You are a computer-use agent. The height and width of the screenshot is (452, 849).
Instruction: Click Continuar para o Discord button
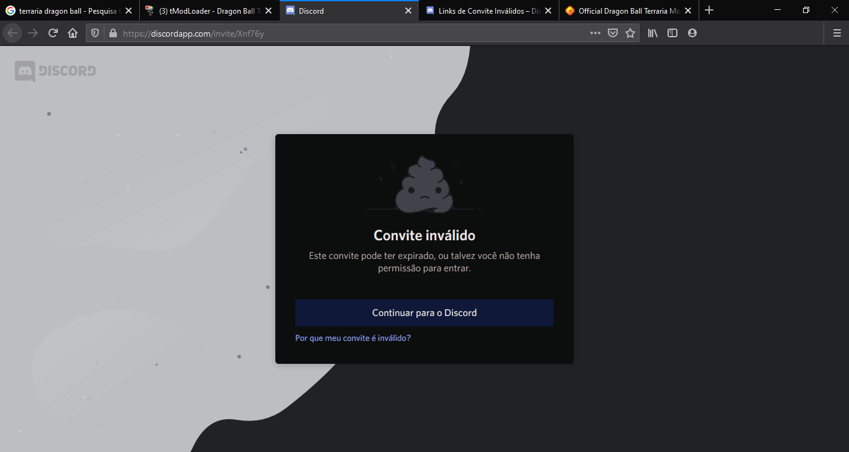[424, 313]
